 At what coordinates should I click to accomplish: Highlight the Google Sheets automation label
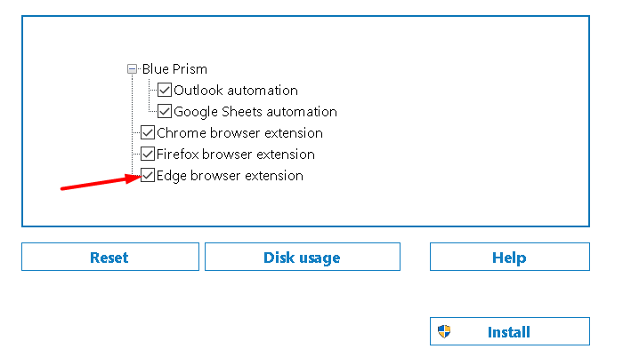(x=255, y=112)
